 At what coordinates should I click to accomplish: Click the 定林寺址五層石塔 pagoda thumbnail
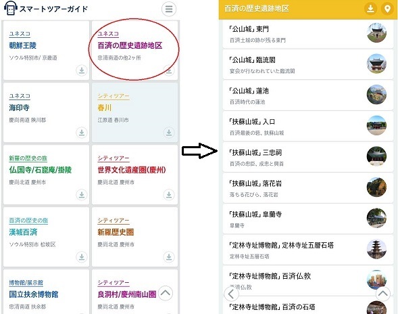(376, 249)
